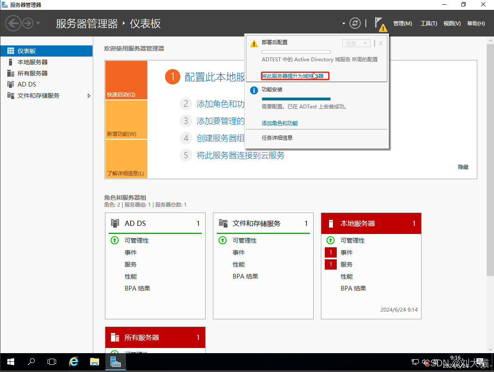Open the 所有服务器 tile header
Viewport: 494px width, 372px height.
[x=156, y=337]
